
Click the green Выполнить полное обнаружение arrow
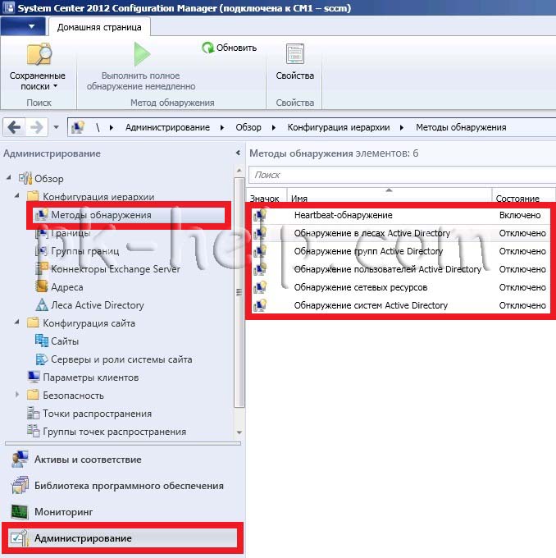point(142,53)
